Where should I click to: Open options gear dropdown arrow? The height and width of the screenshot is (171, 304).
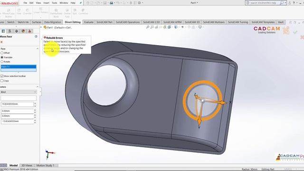coord(142,3)
